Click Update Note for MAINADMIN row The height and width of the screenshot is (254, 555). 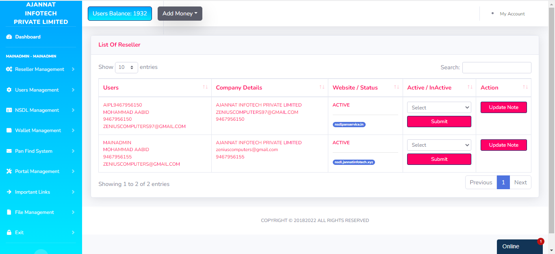503,145
